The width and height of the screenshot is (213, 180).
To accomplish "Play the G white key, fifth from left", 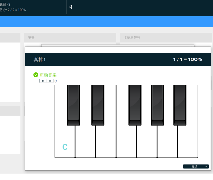I will (x=147, y=141).
